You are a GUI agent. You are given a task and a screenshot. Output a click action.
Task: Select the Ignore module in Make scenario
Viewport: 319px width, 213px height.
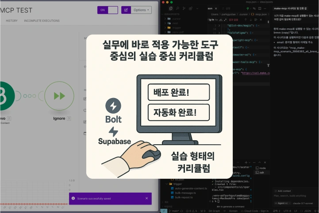[x=59, y=96]
